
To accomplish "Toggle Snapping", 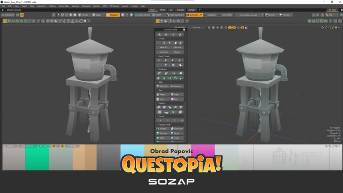I will [x=210, y=15].
